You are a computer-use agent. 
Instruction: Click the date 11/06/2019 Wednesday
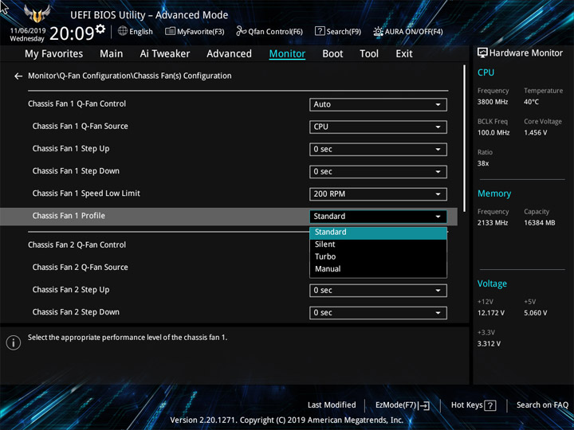27,35
